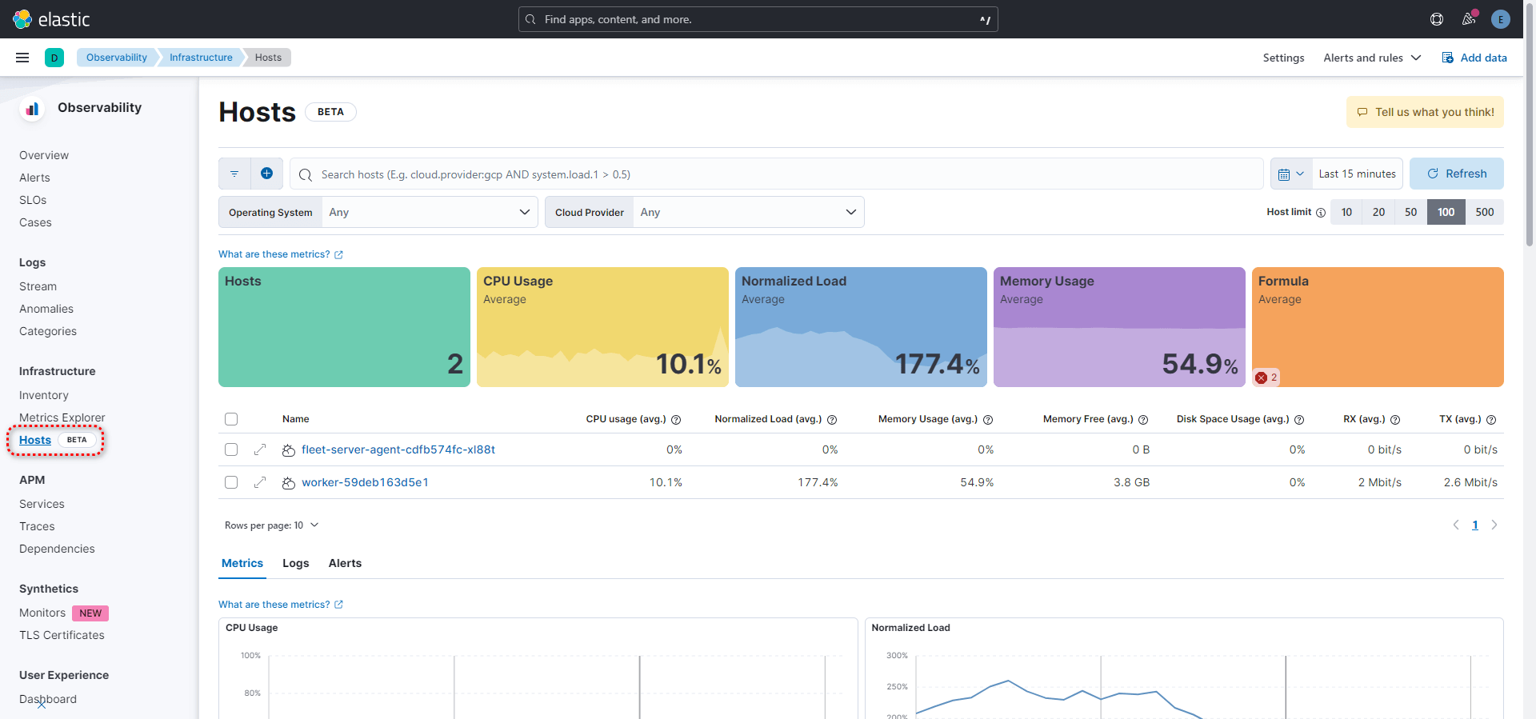Expand details for fleet-server-agent row

click(x=260, y=449)
